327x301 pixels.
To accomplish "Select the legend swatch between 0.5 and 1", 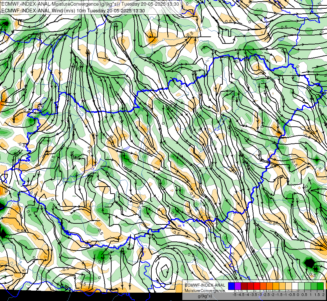I will (308, 286).
